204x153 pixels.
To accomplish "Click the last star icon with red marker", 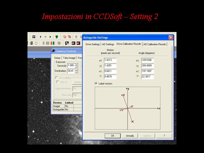I will 78,43.
